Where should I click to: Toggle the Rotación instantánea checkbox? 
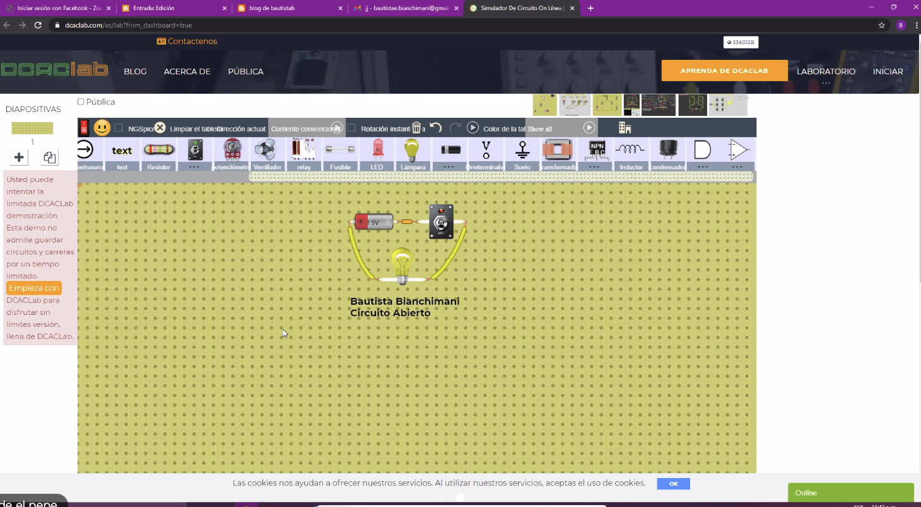[351, 128]
